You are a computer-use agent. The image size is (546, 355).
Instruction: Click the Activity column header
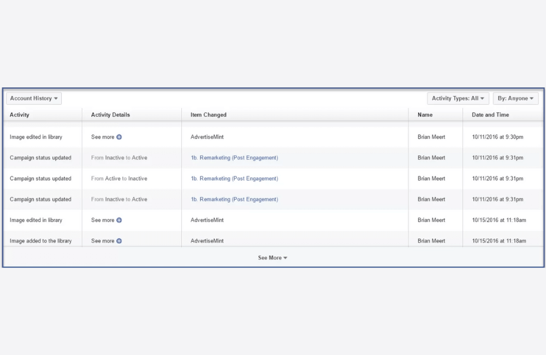point(19,115)
